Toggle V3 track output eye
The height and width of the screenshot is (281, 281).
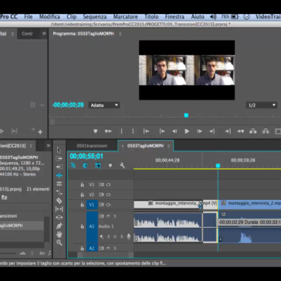tap(108, 185)
